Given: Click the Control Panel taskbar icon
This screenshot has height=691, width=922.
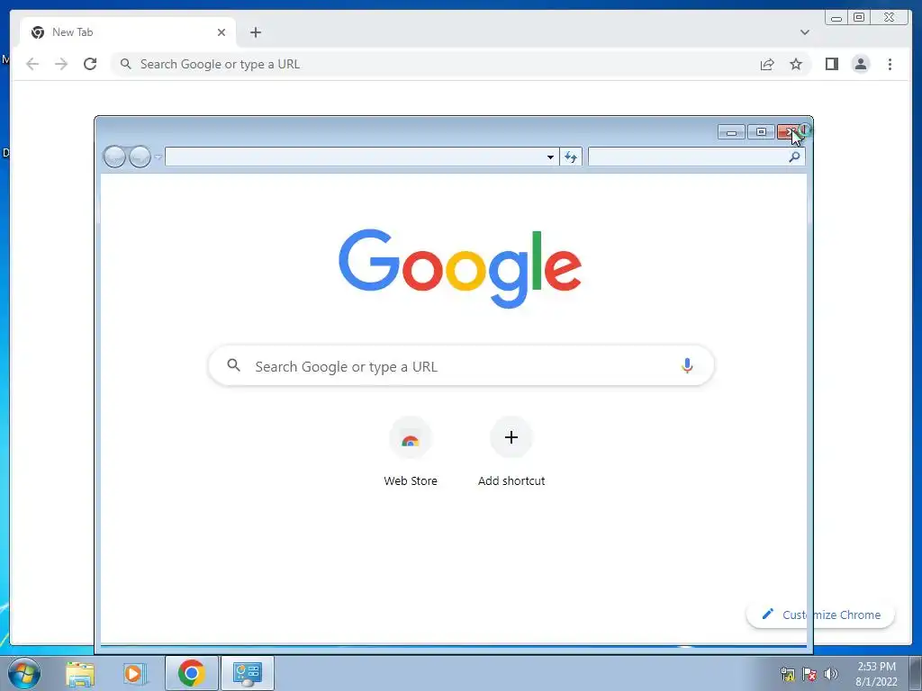Looking at the screenshot, I should click(x=248, y=673).
